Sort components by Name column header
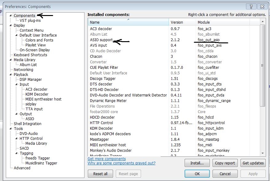 [128, 22]
